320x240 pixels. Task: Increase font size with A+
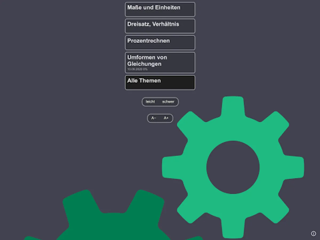tap(166, 118)
